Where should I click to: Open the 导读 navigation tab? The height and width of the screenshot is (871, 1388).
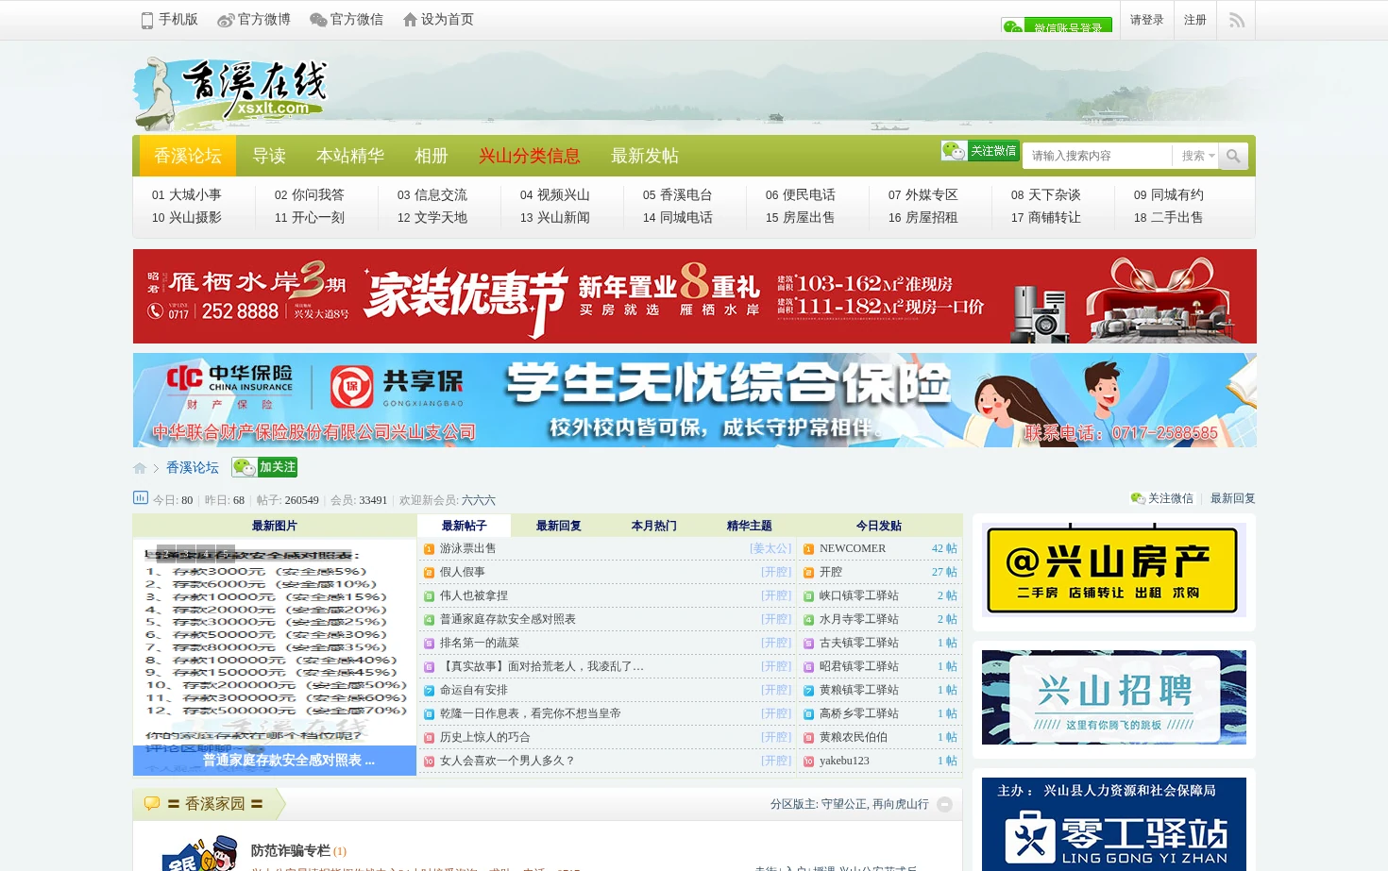tap(269, 156)
